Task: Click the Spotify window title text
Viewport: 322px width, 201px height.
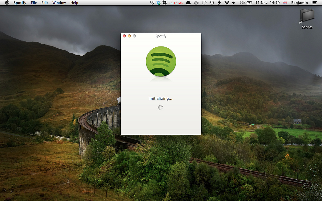Action: (x=161, y=36)
